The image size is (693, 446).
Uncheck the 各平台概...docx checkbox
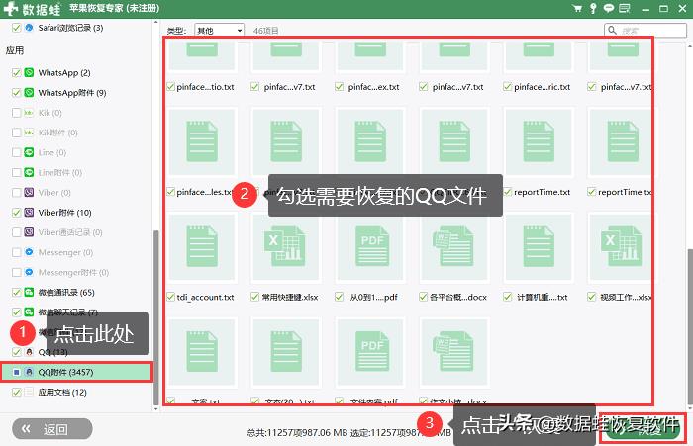click(423, 297)
